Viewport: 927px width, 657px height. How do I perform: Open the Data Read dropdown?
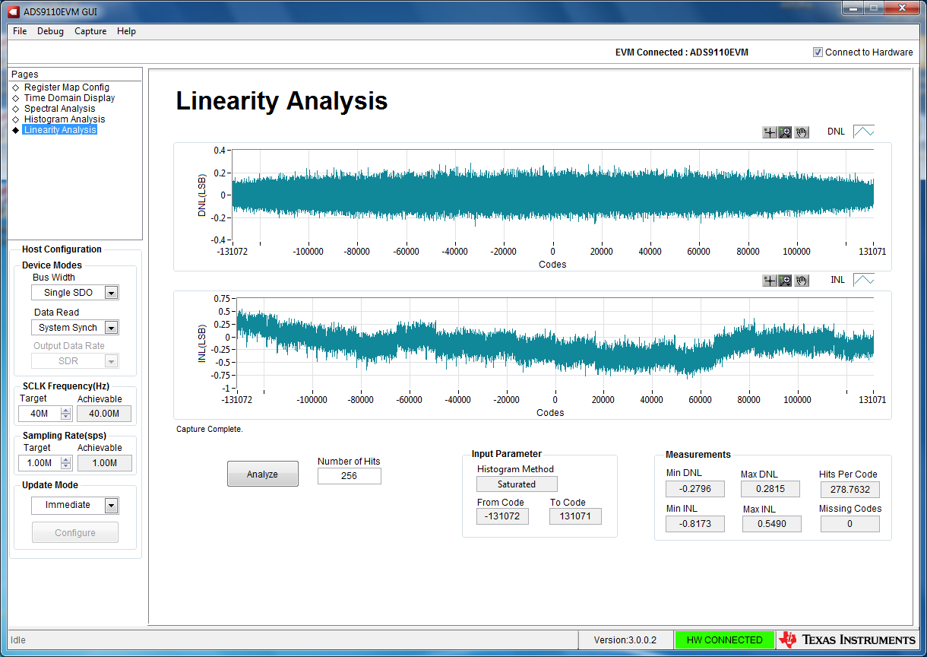tap(111, 328)
